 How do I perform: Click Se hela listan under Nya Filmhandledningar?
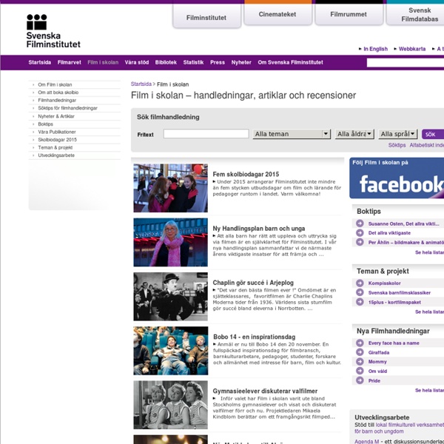[x=429, y=390]
